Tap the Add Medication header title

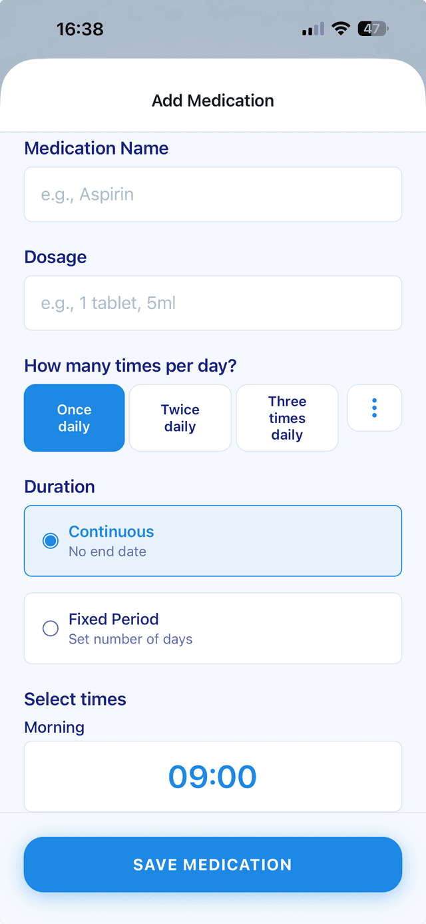tap(212, 101)
